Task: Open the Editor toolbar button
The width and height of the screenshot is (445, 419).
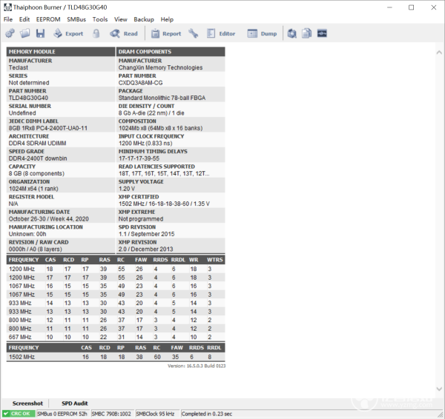Action: point(221,33)
